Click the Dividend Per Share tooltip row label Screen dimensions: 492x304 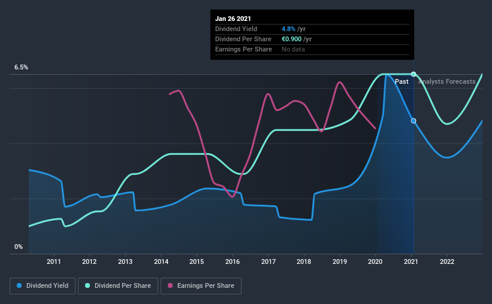click(x=243, y=39)
